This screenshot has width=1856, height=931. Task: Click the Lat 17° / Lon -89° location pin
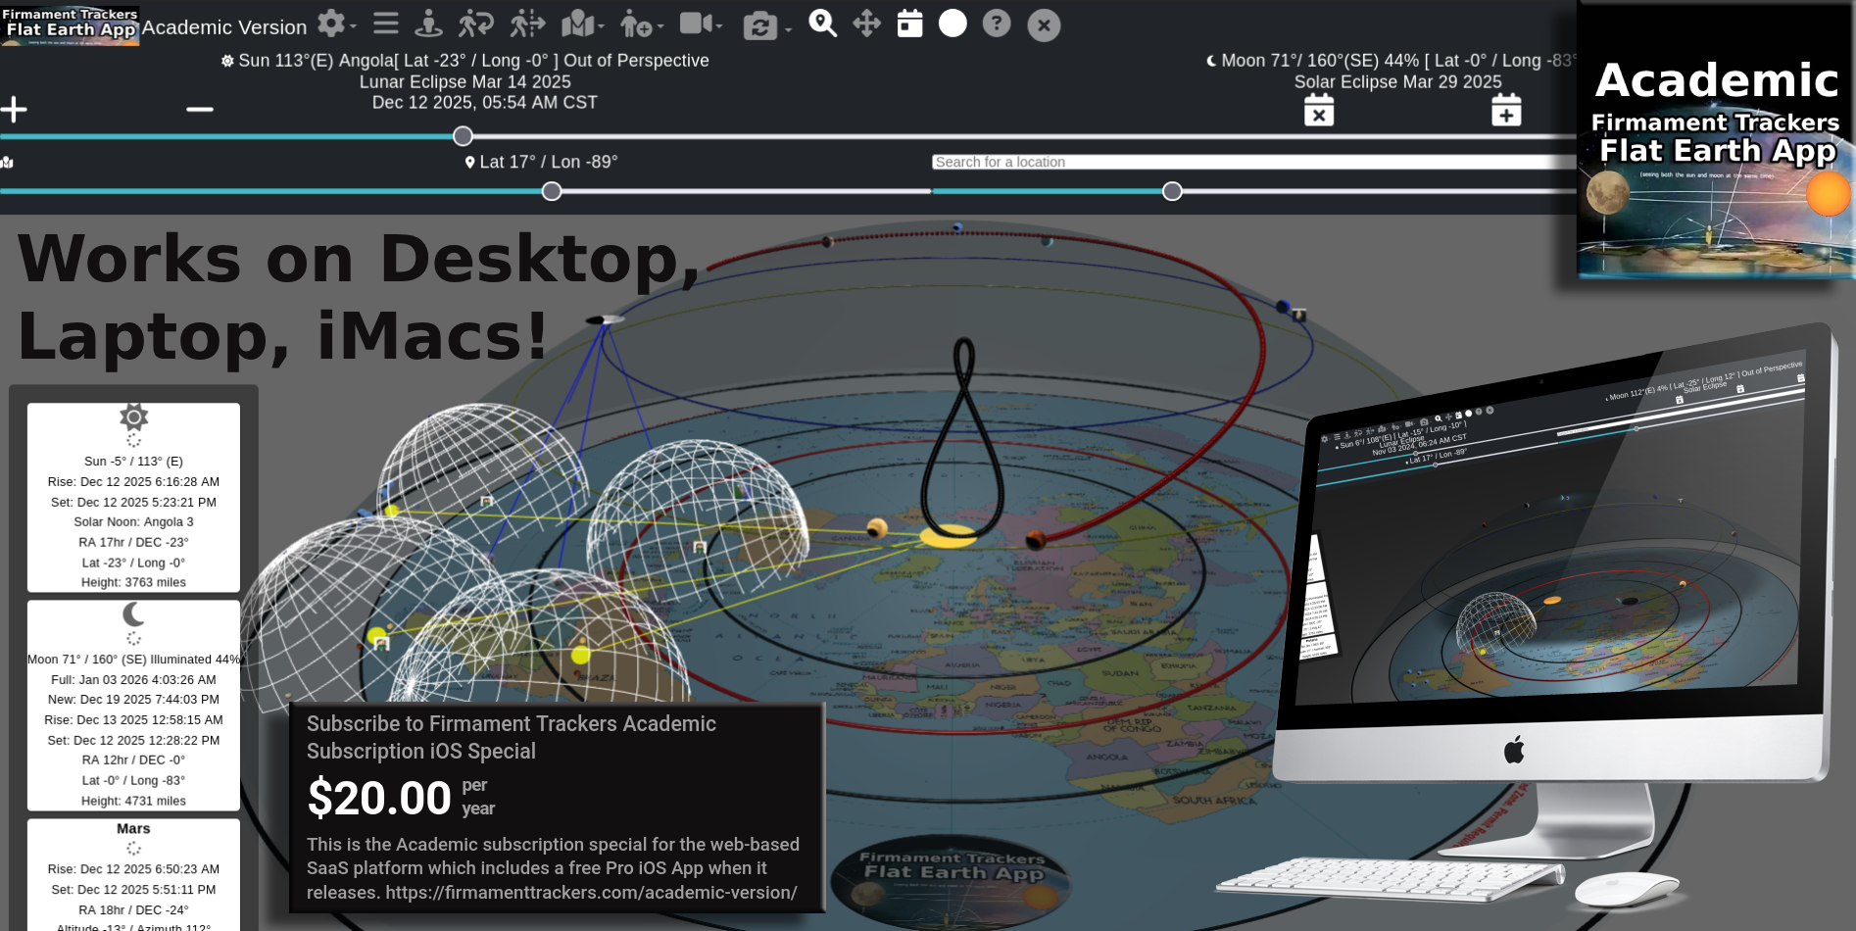pyautogui.click(x=541, y=162)
